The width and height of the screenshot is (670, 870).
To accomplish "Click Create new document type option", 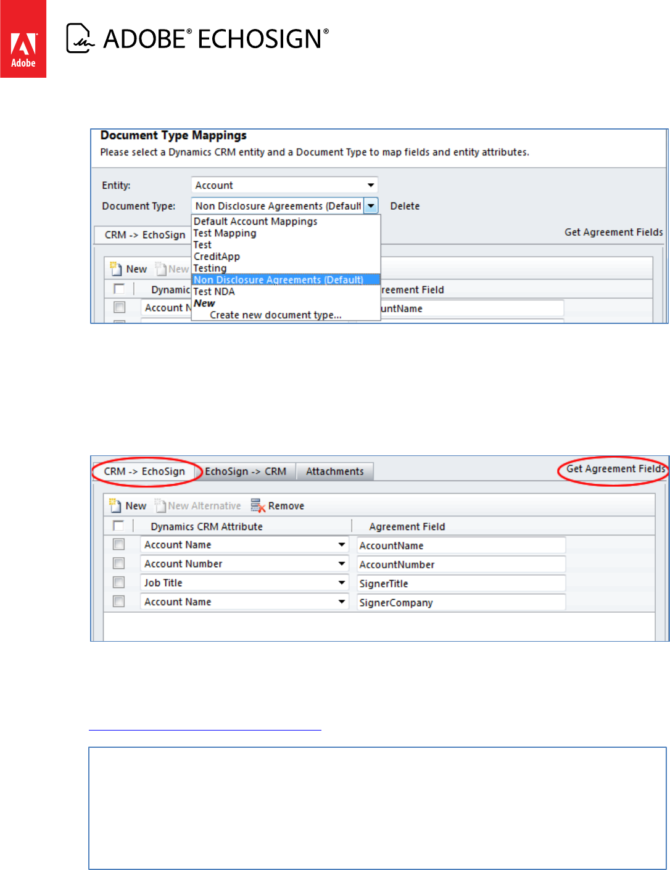I will (276, 315).
